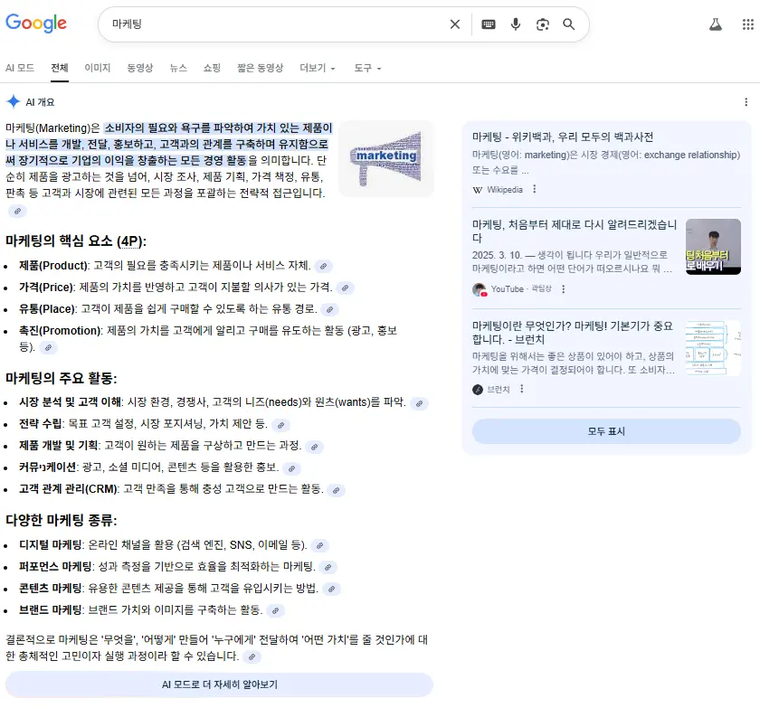This screenshot has height=708, width=760.
Task: Open the Google apps grid
Action: coord(748,24)
